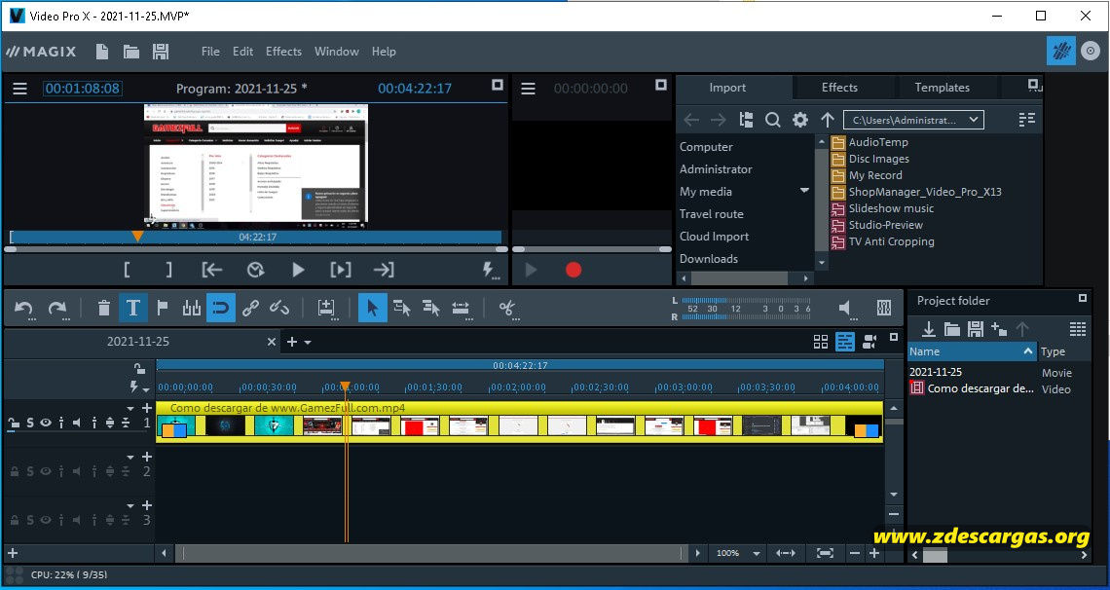
Task: Set a marker with the flag icon
Action: point(162,308)
